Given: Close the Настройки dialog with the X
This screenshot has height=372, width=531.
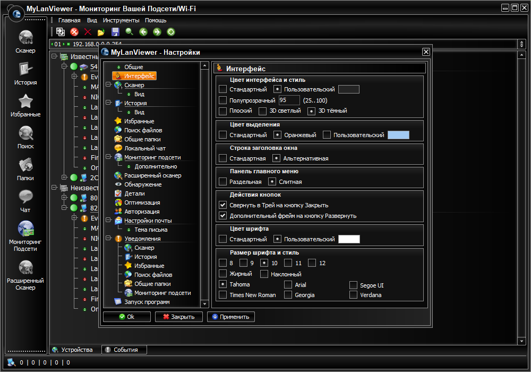Looking at the screenshot, I should (x=426, y=52).
